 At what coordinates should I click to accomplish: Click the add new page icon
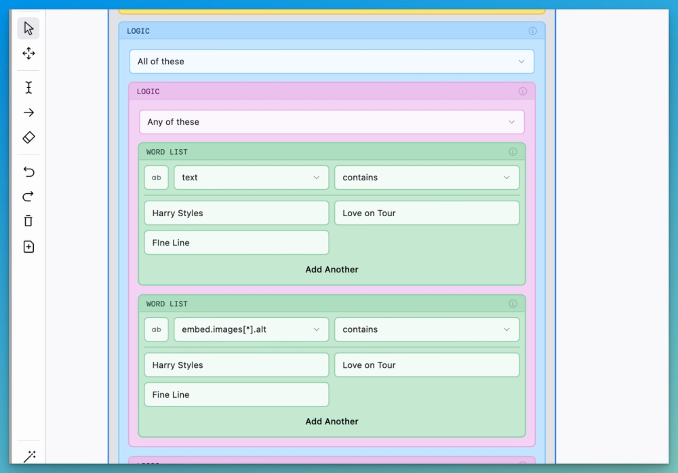(28, 247)
